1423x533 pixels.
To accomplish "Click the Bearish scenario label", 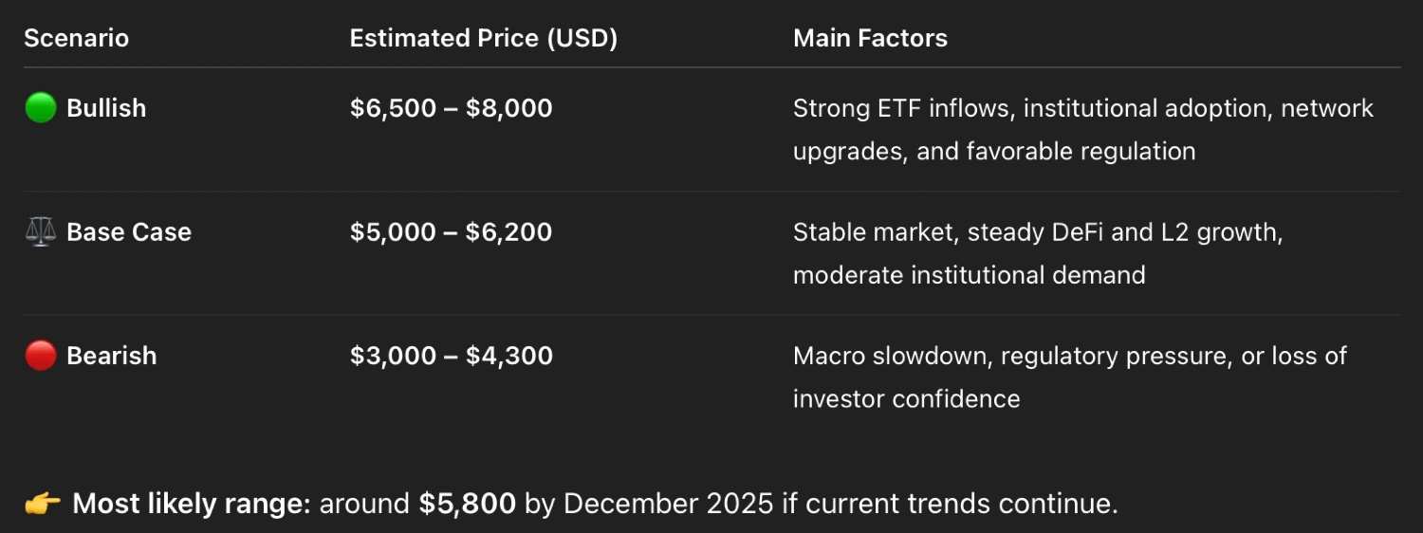I will click(x=111, y=356).
